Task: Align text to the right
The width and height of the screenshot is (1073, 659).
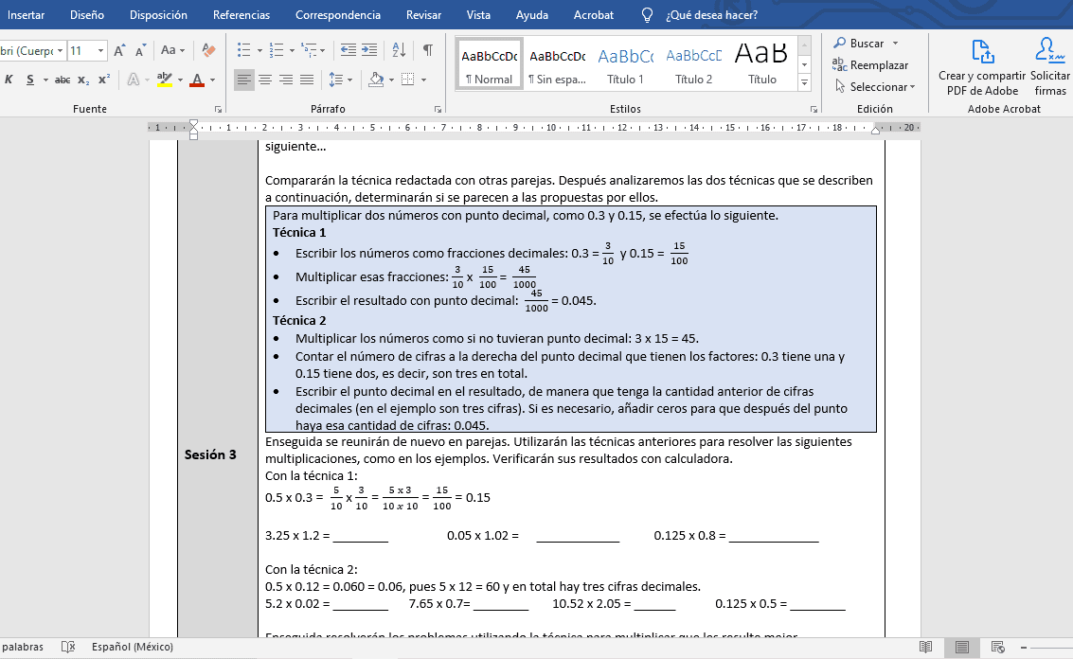Action: click(286, 80)
